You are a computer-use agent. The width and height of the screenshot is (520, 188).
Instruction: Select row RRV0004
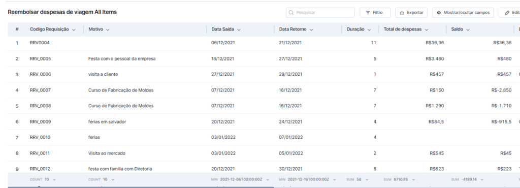coord(264,43)
